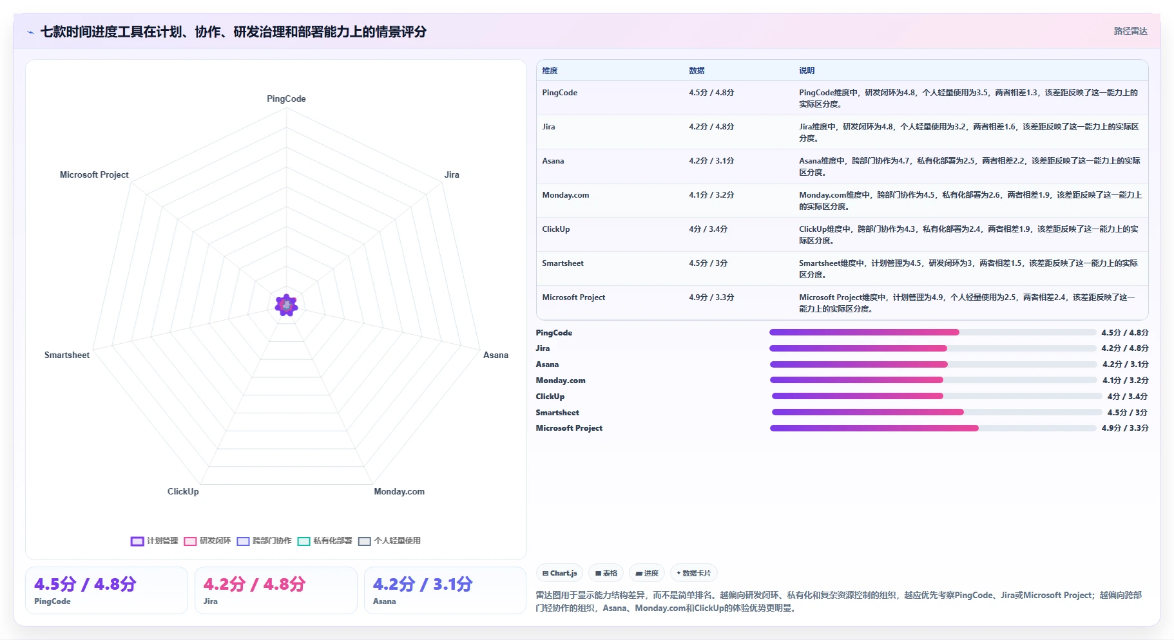
Task: Click the small icon before the chart title
Action: tap(30, 32)
